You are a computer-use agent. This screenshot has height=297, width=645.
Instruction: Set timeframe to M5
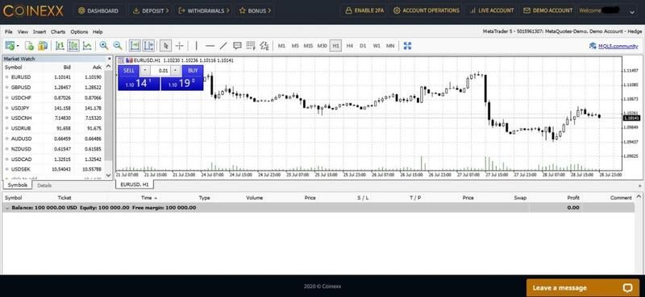295,46
